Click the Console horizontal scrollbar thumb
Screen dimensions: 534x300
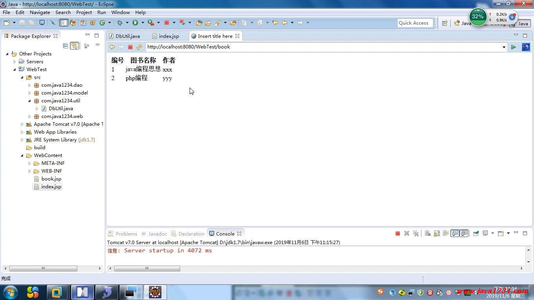(x=147, y=268)
